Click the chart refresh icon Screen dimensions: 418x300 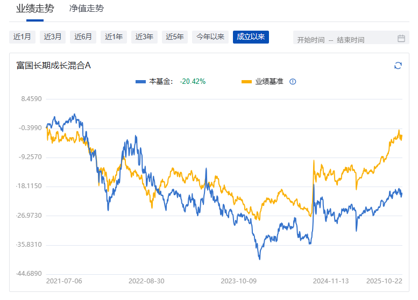pos(398,66)
